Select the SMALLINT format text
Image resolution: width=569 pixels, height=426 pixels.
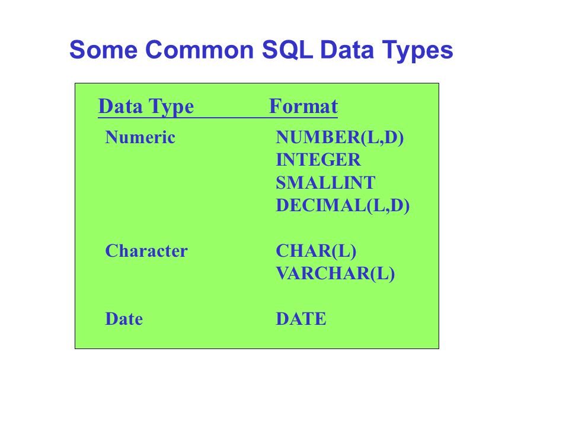[325, 183]
